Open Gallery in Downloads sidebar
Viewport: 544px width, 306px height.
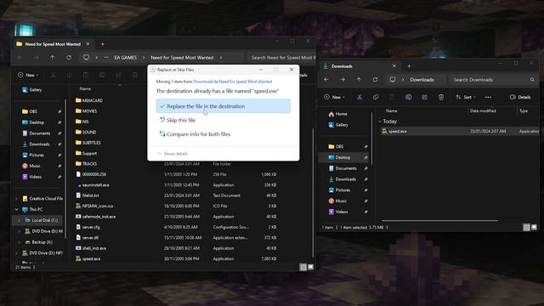click(x=338, y=125)
